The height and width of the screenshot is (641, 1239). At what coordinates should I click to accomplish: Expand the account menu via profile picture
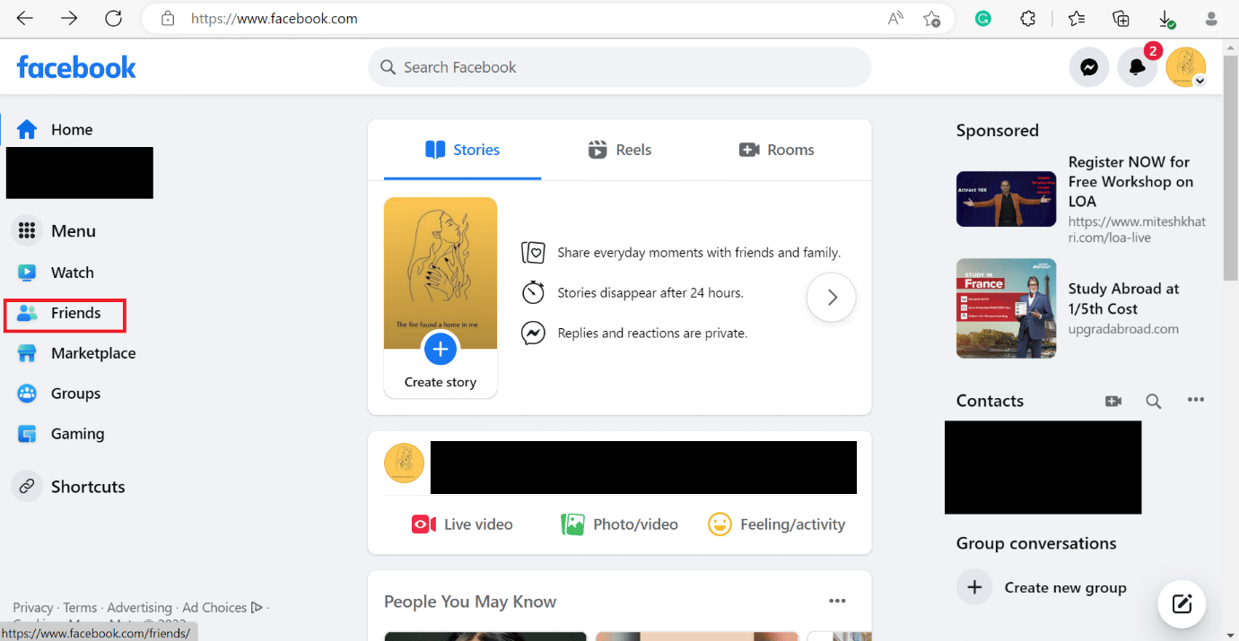point(1186,67)
